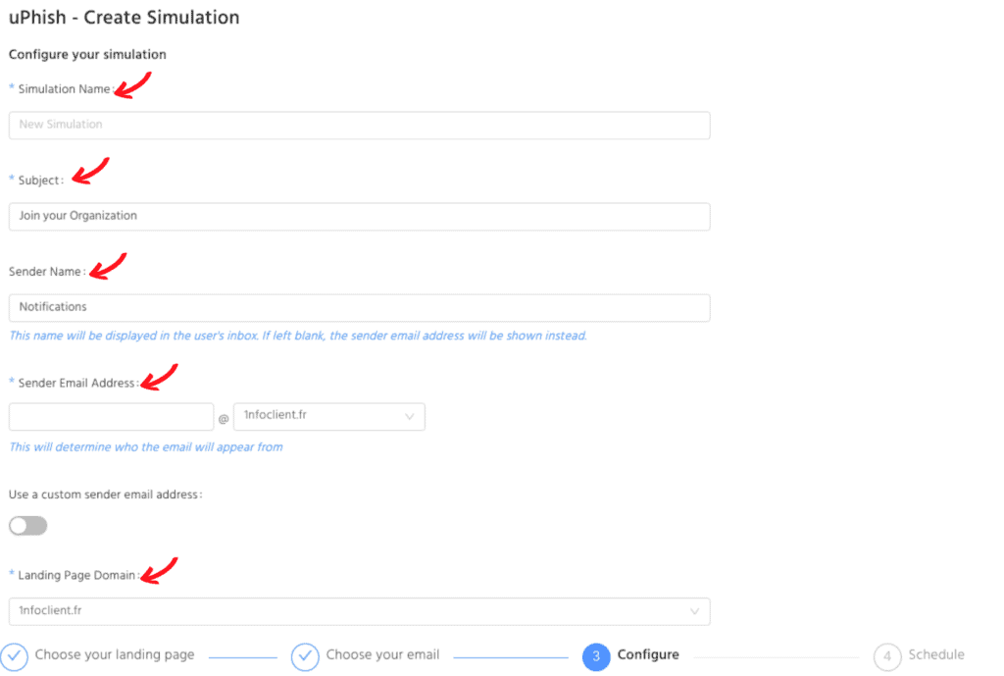Click the checkmark icon beside 'Choose your landing page'
The width and height of the screenshot is (1004, 676).
tap(15, 654)
